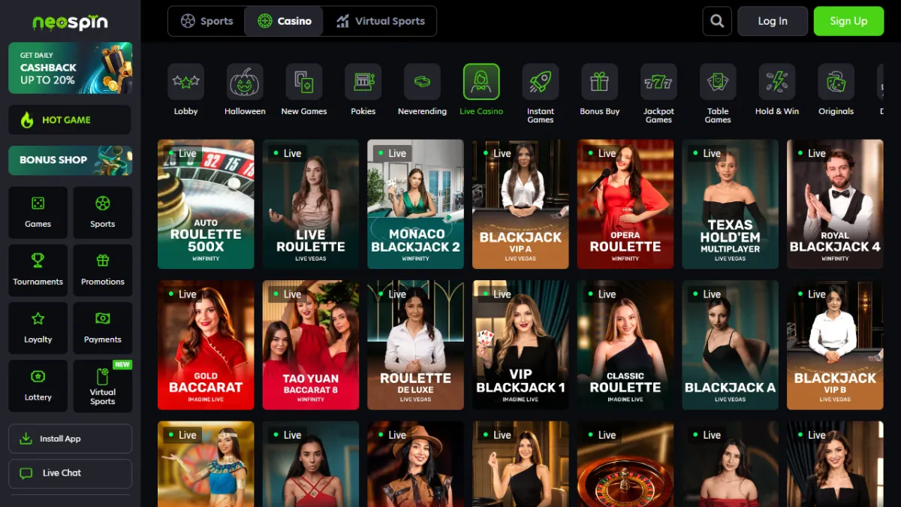Open the Games dice sidebar tile
This screenshot has width=901, height=507.
click(x=38, y=213)
